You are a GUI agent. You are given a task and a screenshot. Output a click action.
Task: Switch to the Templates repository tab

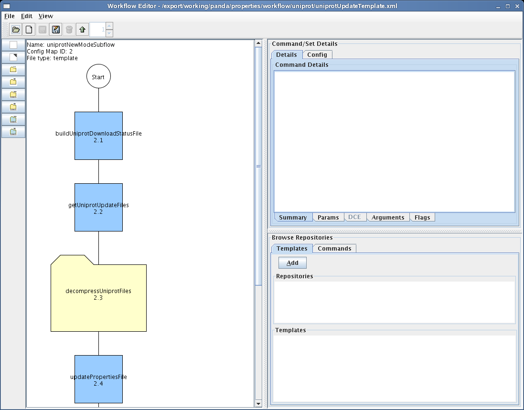tap(292, 248)
